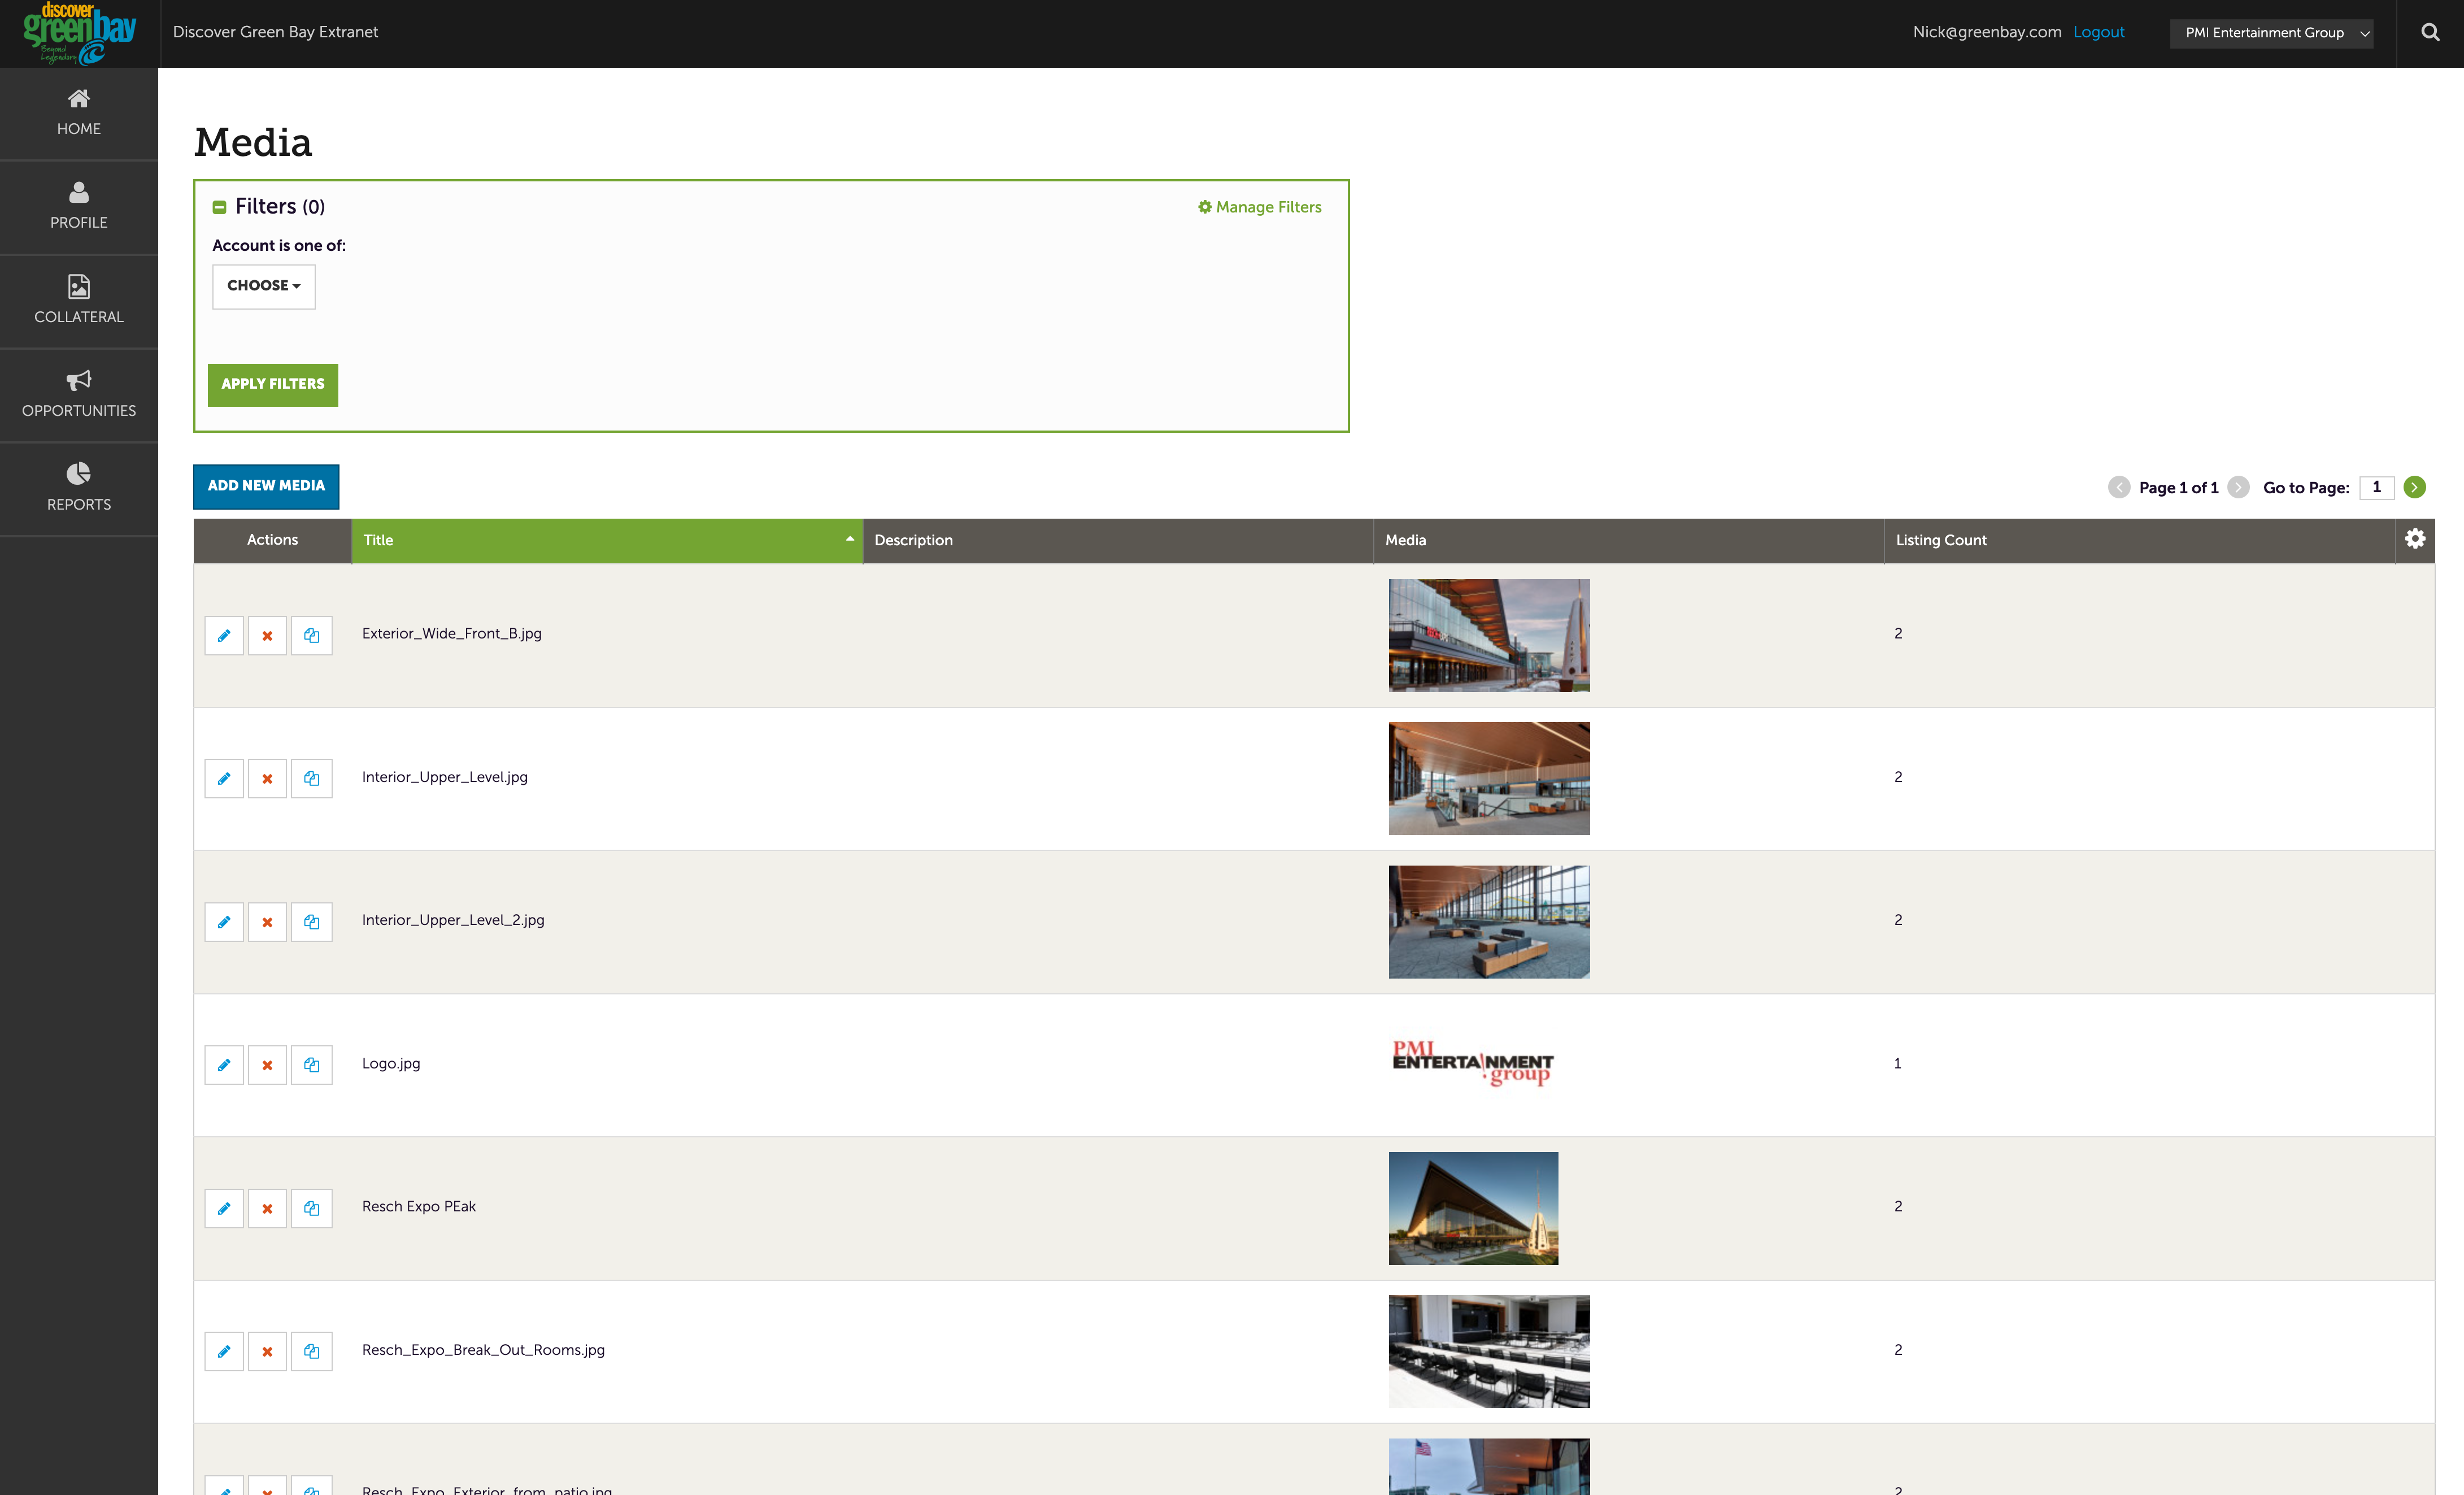Sort by the Media column header
This screenshot has width=2464, height=1495.
point(1629,540)
